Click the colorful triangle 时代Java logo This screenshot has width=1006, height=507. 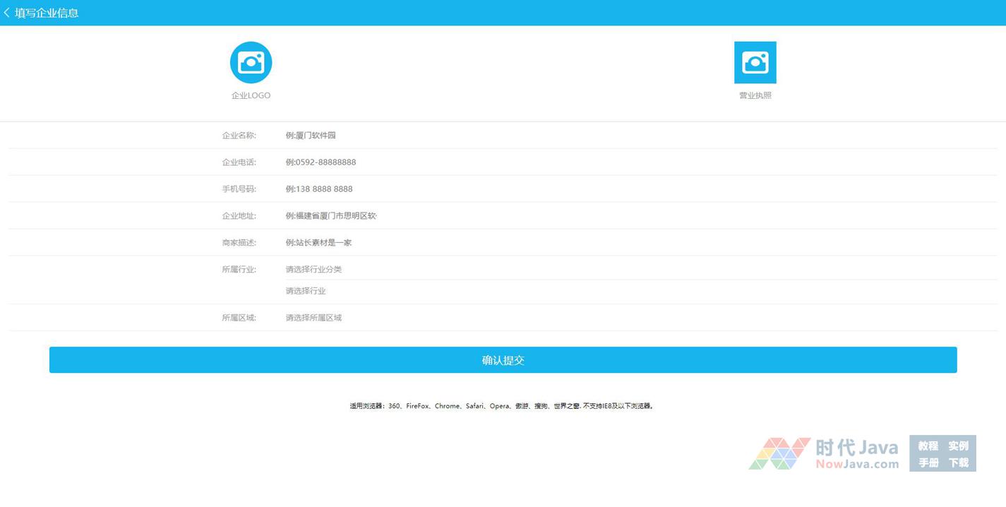779,453
